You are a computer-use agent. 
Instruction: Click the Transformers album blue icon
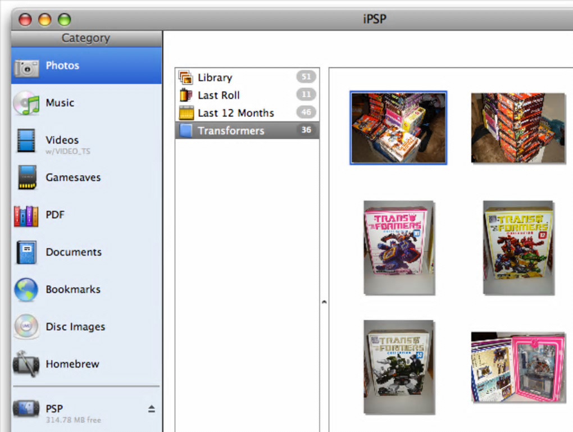coord(186,130)
